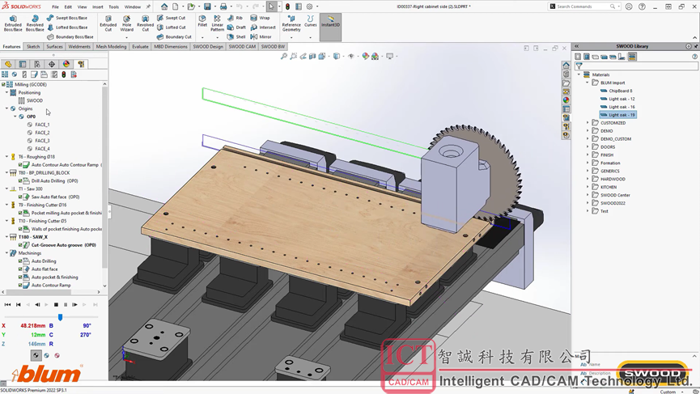Toggle Cut-Groove Auto groove (OP0) checkbox
This screenshot has width=700, height=394.
click(x=20, y=245)
